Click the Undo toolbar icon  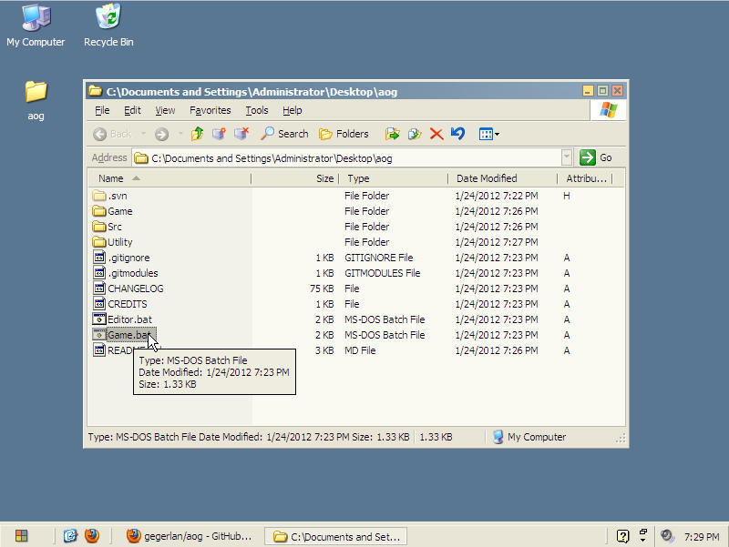point(458,134)
